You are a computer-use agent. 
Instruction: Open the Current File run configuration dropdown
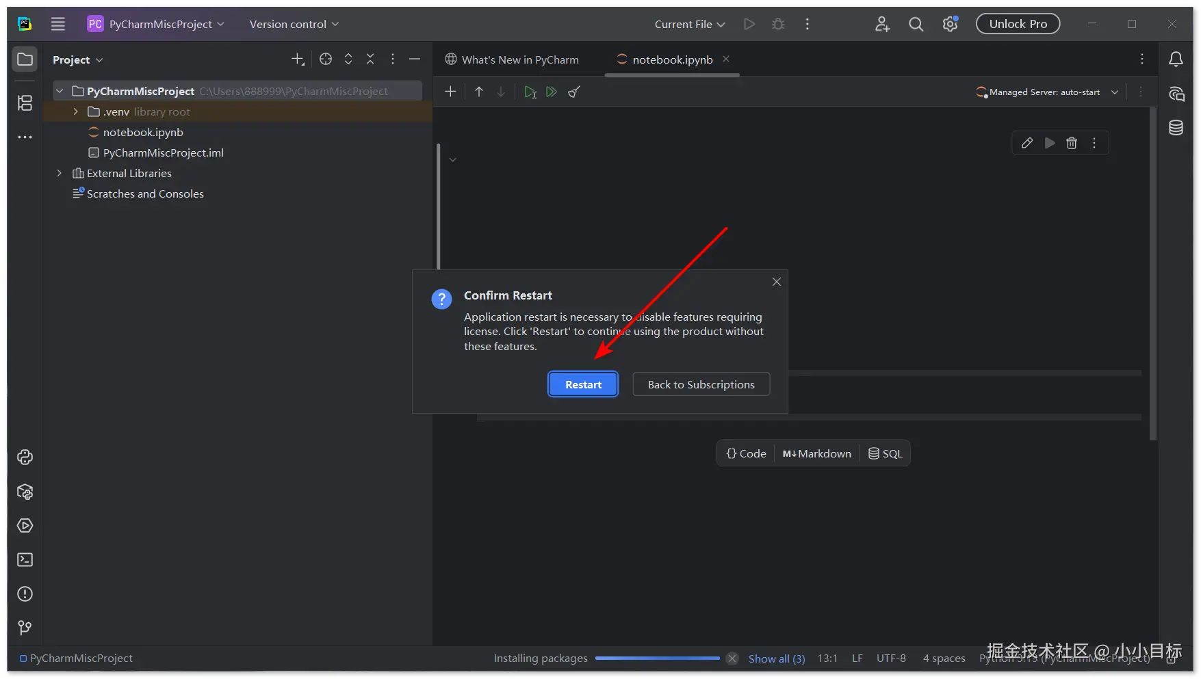click(690, 24)
